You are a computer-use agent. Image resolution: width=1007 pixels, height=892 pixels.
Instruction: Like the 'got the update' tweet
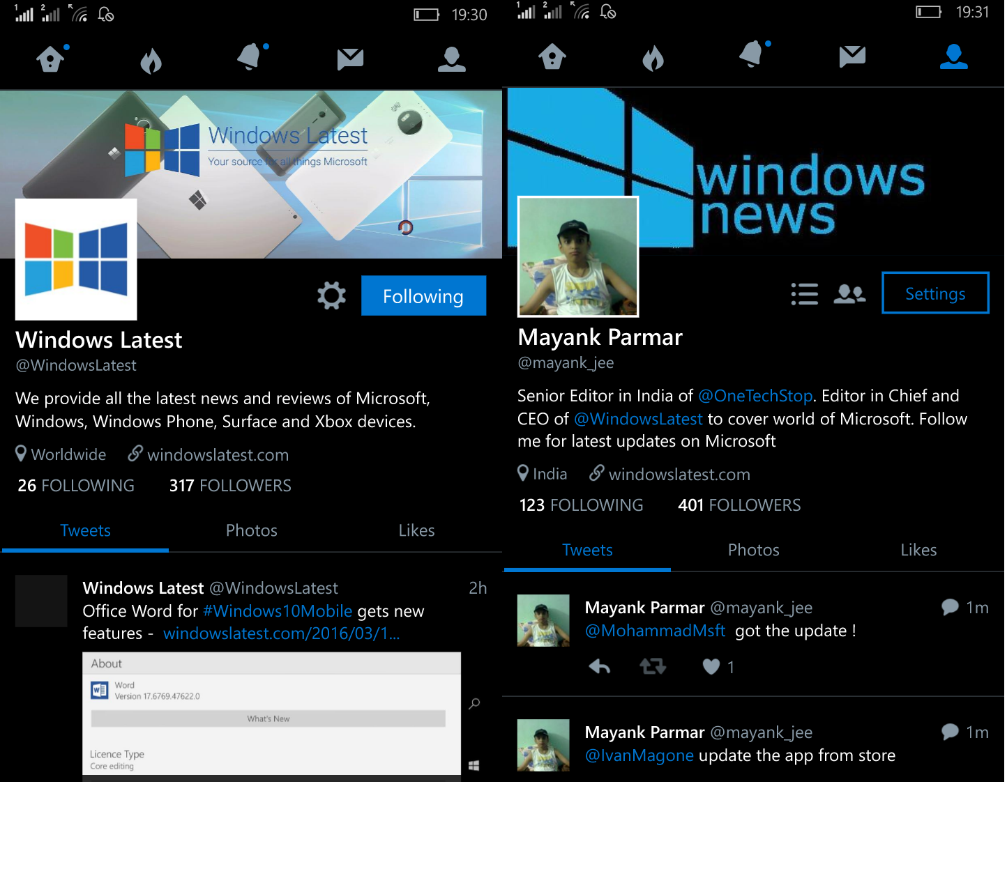point(711,667)
